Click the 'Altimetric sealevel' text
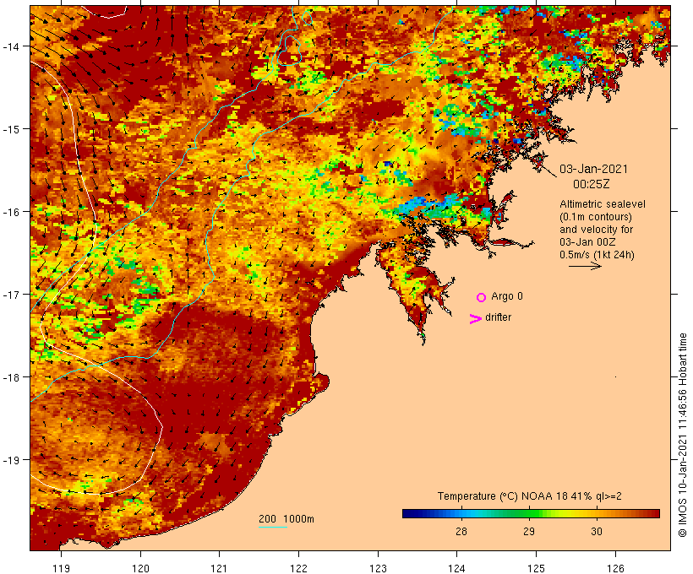The height and width of the screenshot is (574, 693). [603, 204]
